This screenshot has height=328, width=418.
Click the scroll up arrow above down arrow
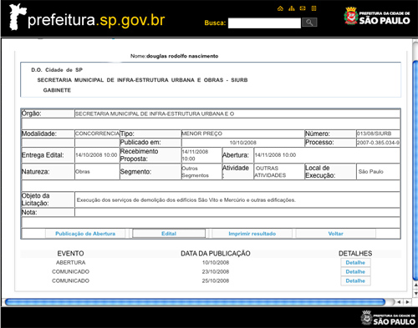(415, 285)
